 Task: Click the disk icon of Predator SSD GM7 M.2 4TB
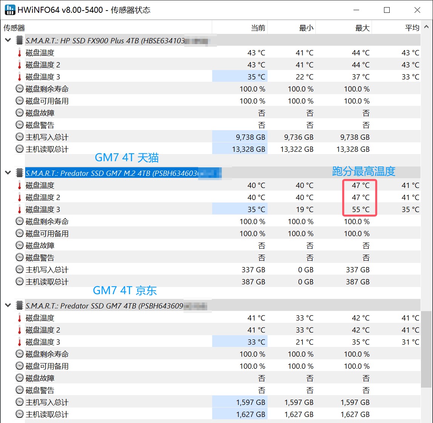point(19,173)
